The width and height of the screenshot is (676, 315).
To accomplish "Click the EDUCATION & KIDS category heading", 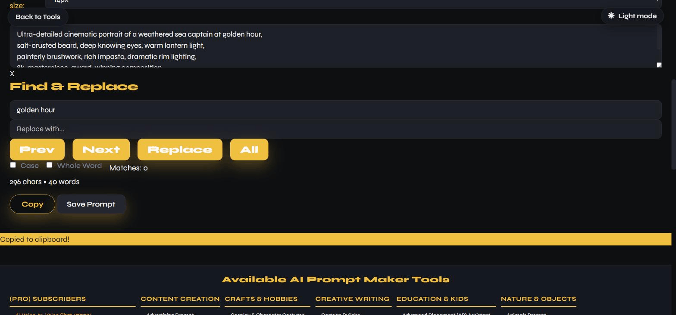I will tap(432, 299).
